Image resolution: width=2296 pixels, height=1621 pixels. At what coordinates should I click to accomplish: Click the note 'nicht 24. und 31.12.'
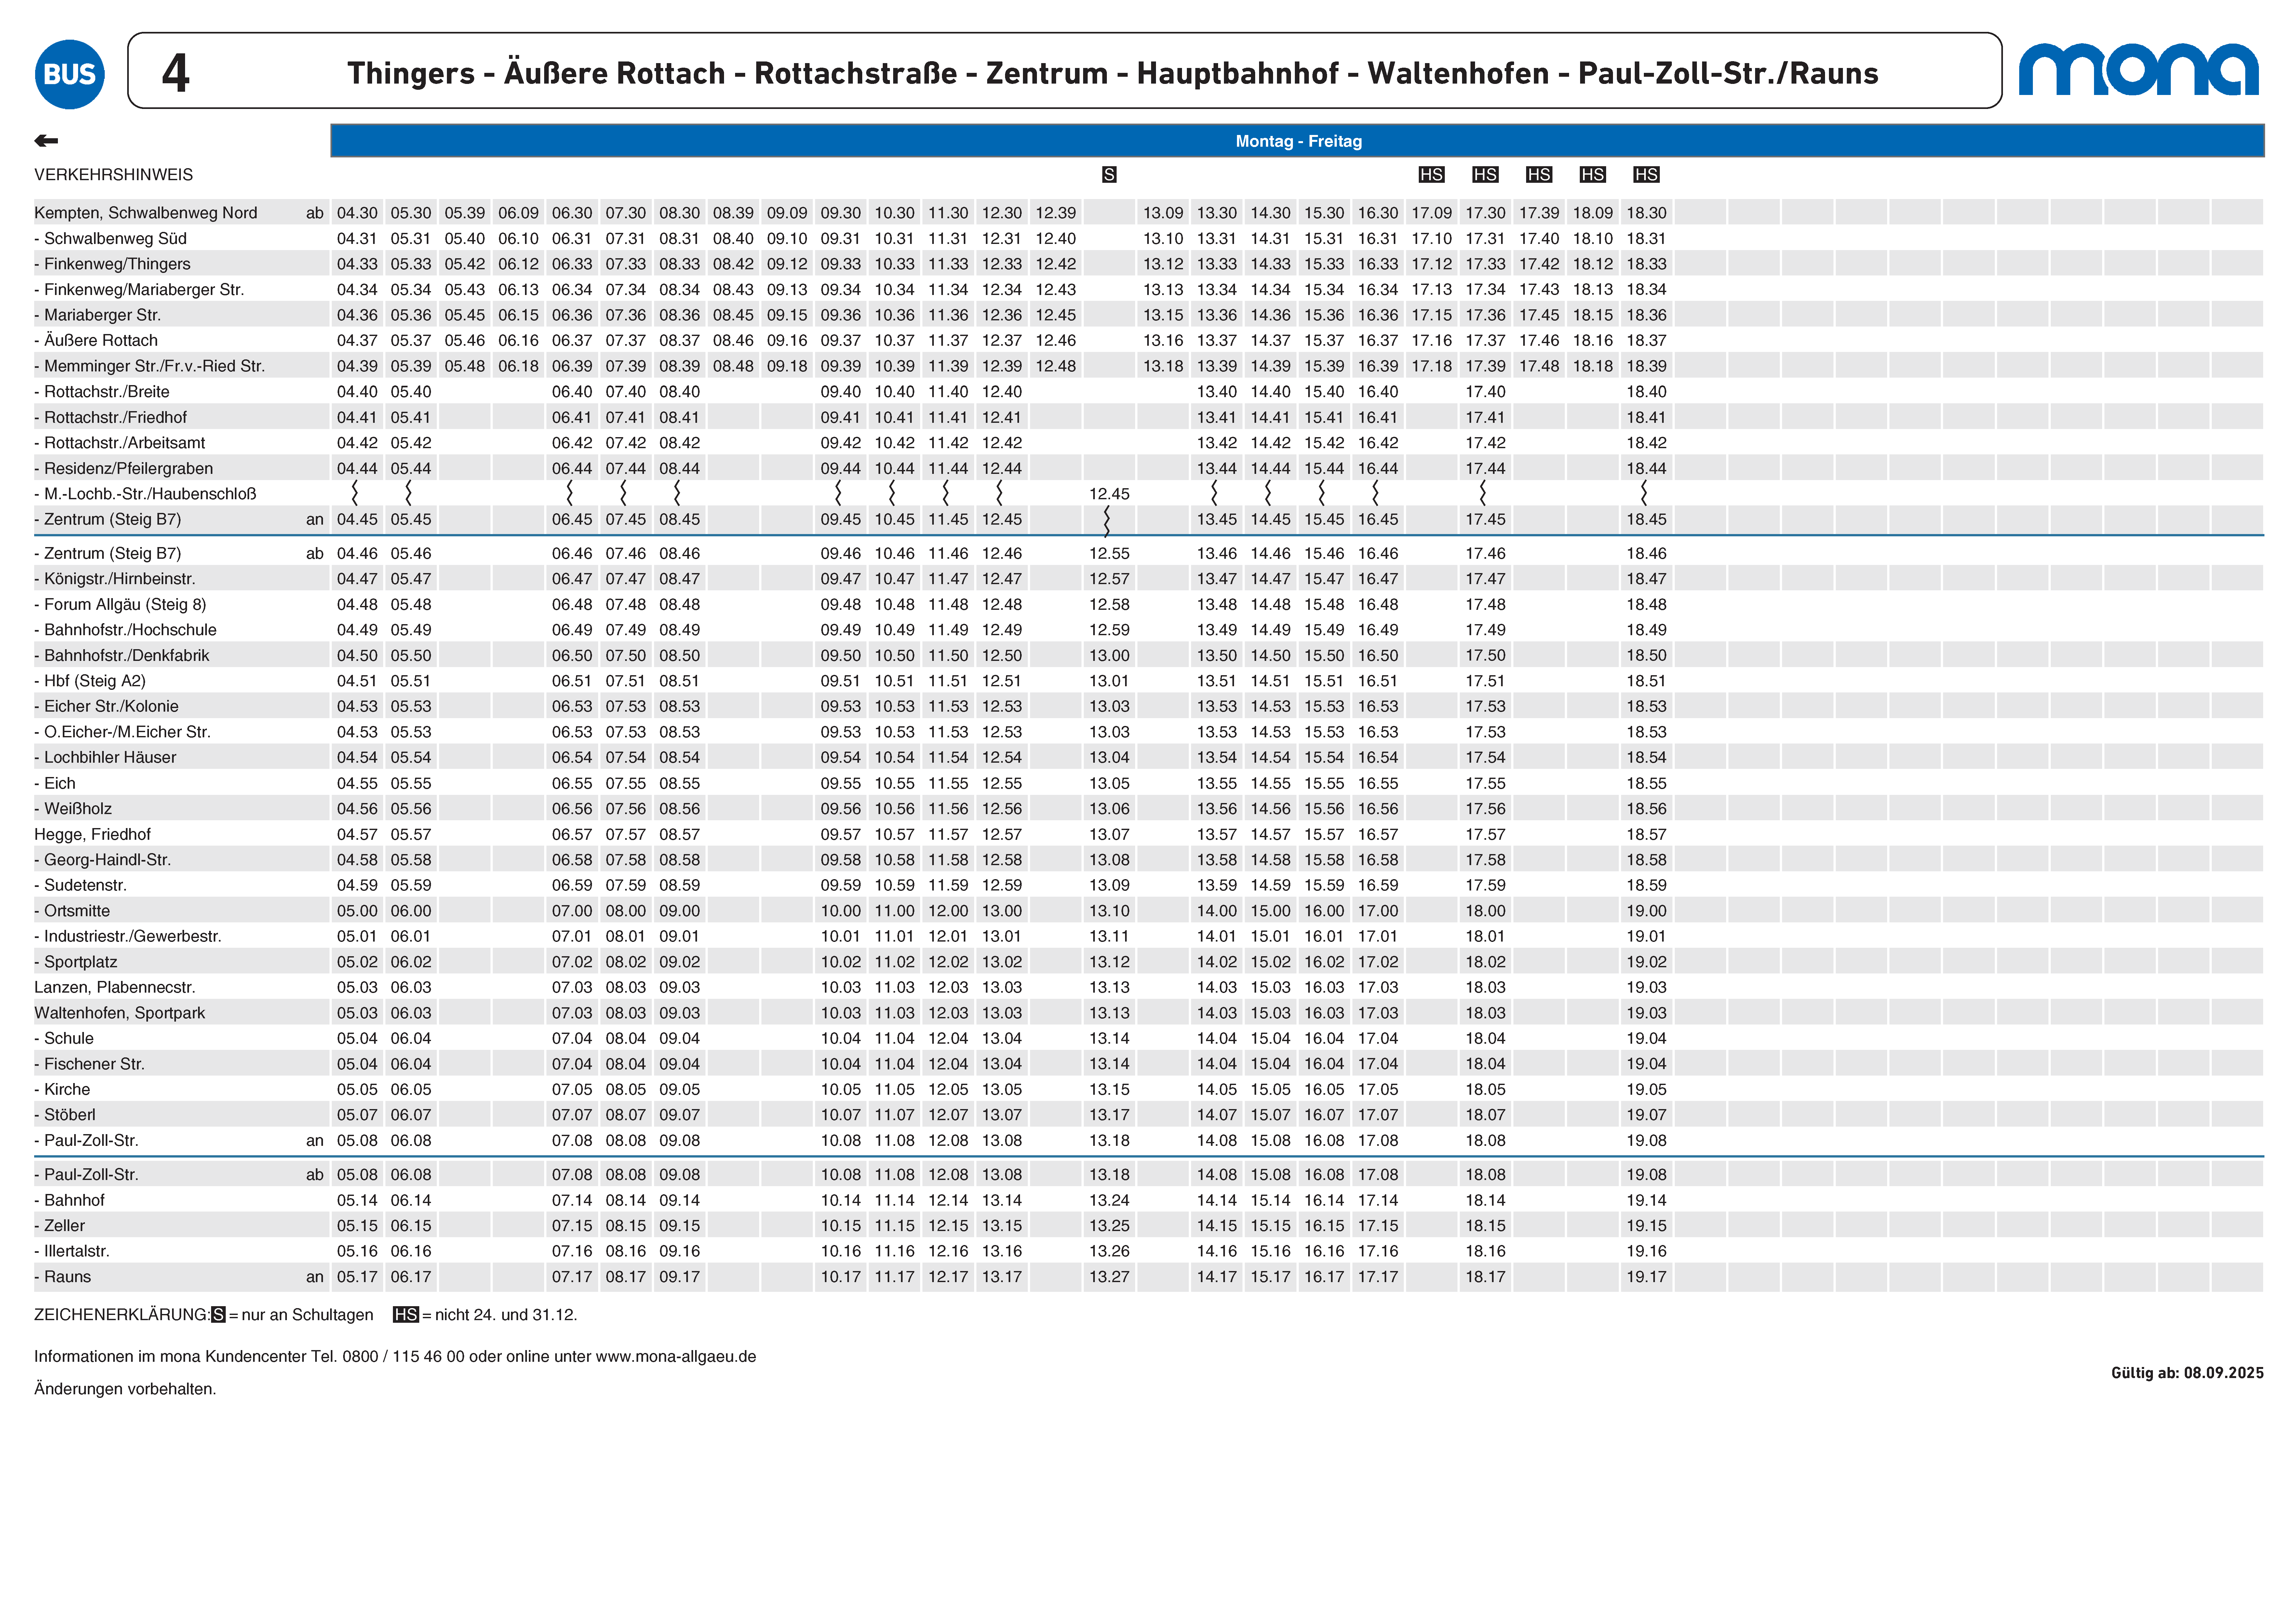point(506,1315)
